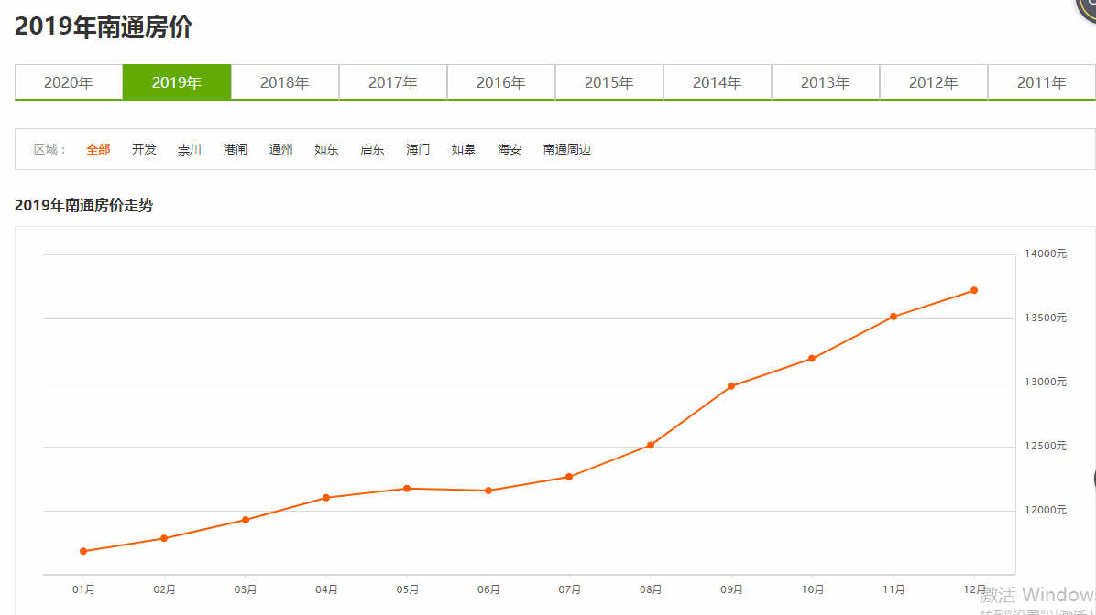Switch to the 2020年 tab
Image resolution: width=1096 pixels, height=615 pixels.
point(69,81)
